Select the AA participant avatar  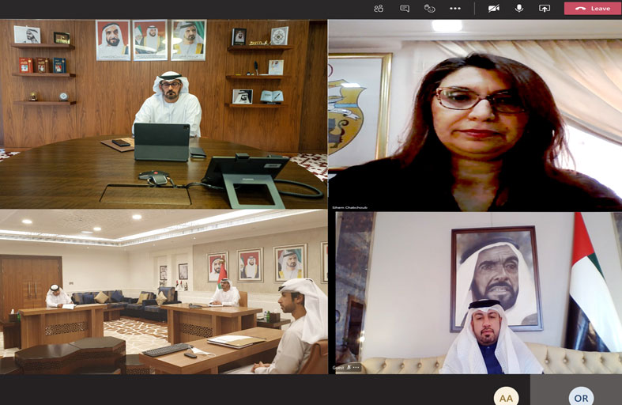(x=506, y=397)
